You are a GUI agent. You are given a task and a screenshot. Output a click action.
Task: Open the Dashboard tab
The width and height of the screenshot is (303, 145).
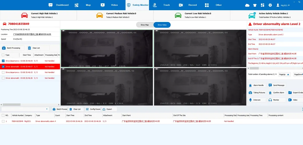[59, 5]
